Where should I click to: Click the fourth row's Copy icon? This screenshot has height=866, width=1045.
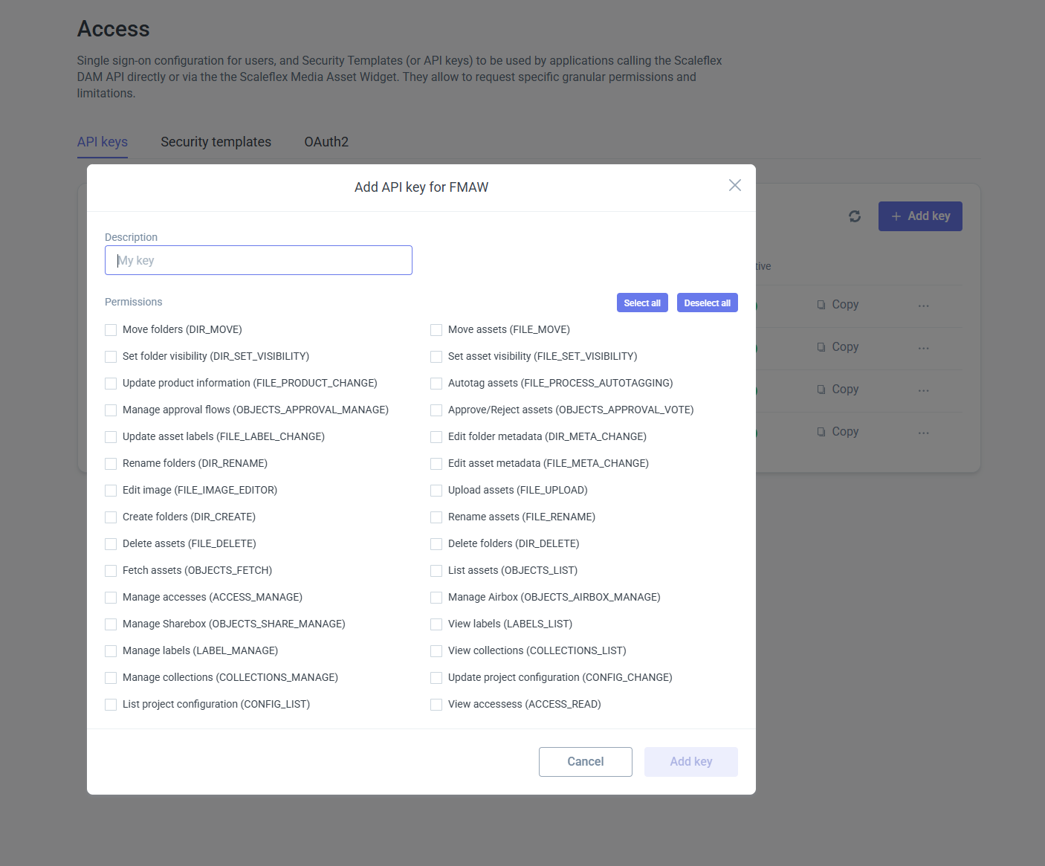821,432
